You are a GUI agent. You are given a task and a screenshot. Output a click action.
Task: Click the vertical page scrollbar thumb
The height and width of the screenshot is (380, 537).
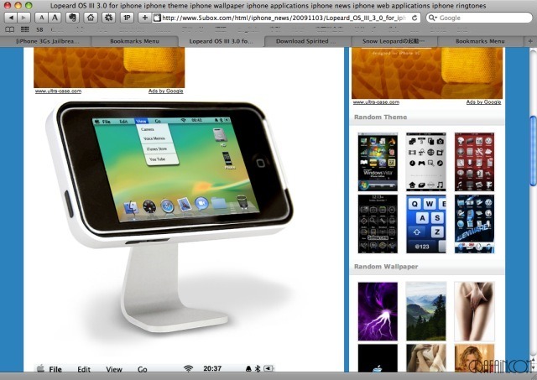coord(534,151)
